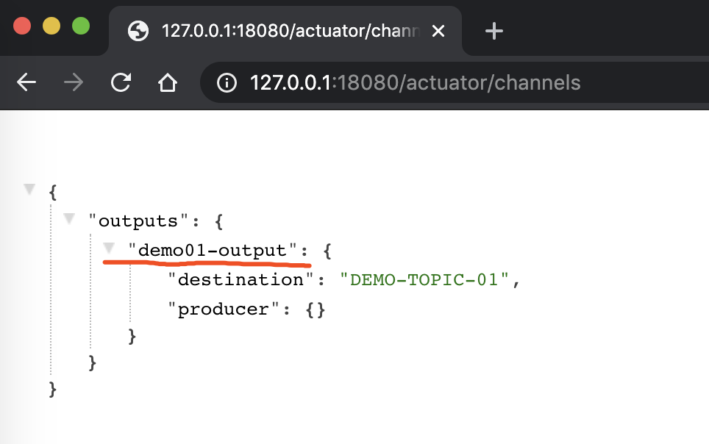
Task: Reload the actuator channels page
Action: tap(121, 83)
